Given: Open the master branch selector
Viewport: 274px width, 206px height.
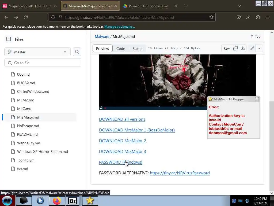Looking at the screenshot, I should [x=37, y=52].
